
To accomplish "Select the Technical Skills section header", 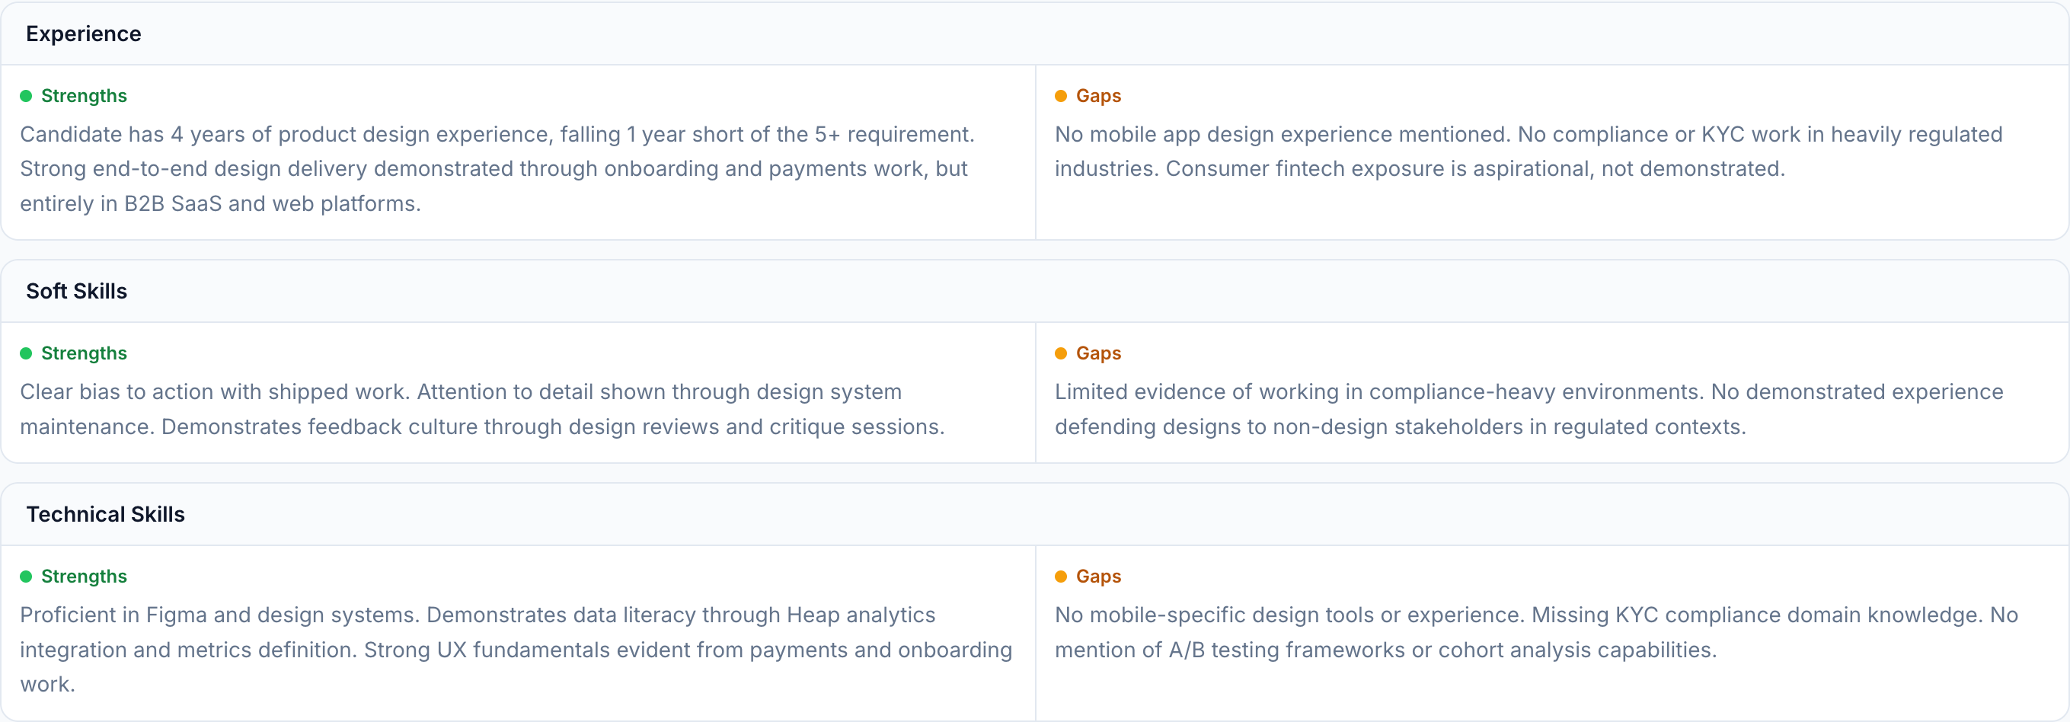I will 105,515.
